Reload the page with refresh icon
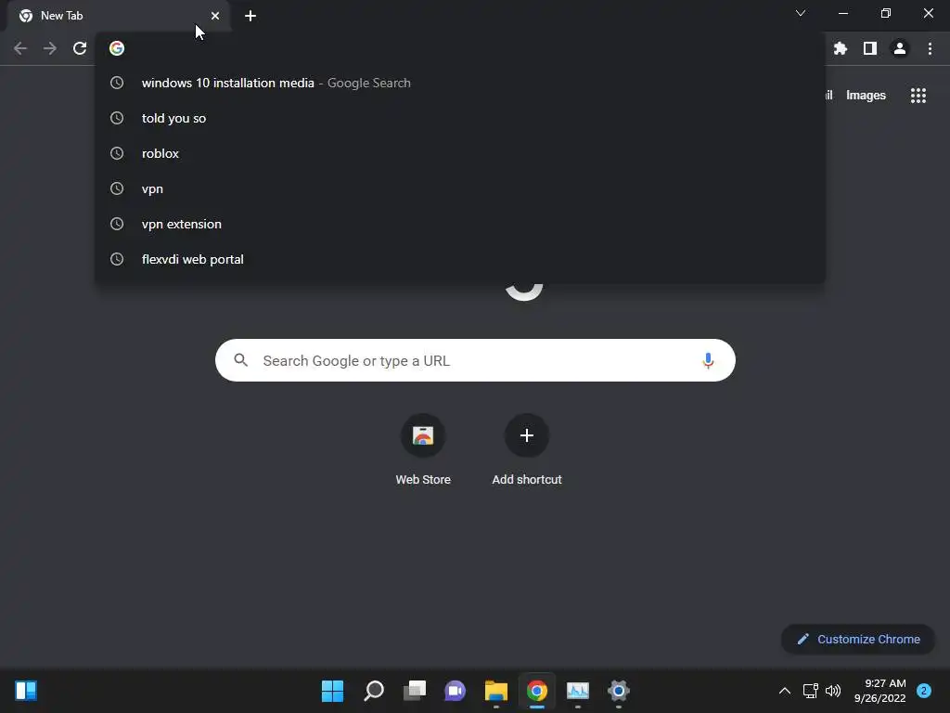Image resolution: width=950 pixels, height=713 pixels. point(80,48)
